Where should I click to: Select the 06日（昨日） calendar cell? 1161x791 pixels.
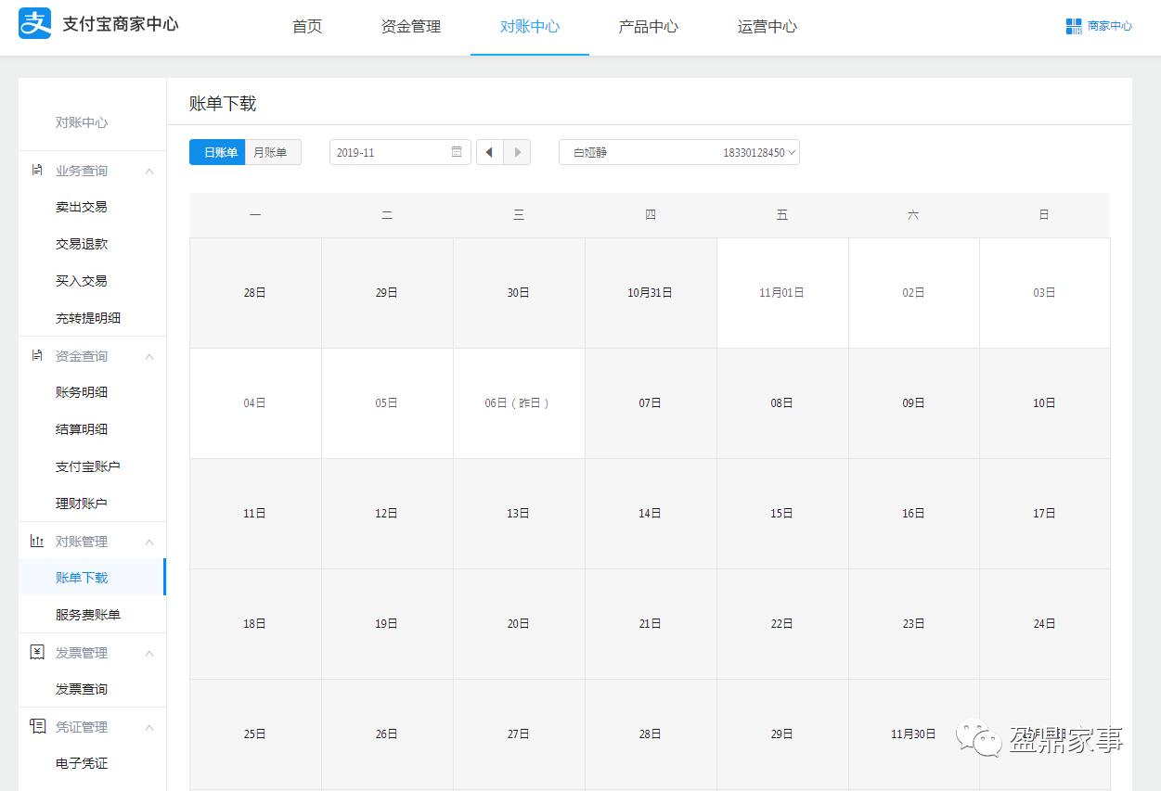(518, 403)
